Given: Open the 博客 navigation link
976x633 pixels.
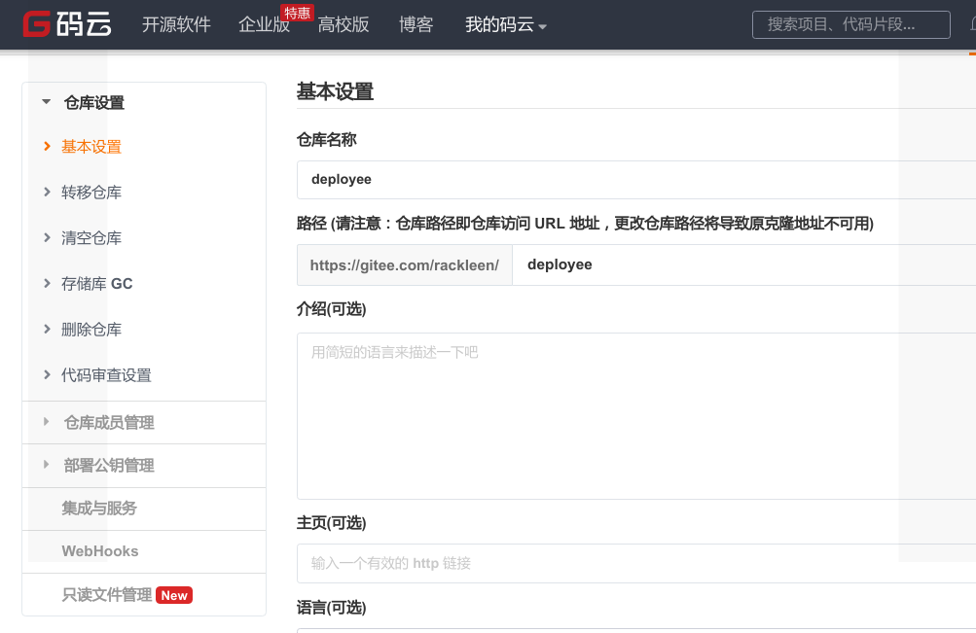Looking at the screenshot, I should click(x=416, y=25).
